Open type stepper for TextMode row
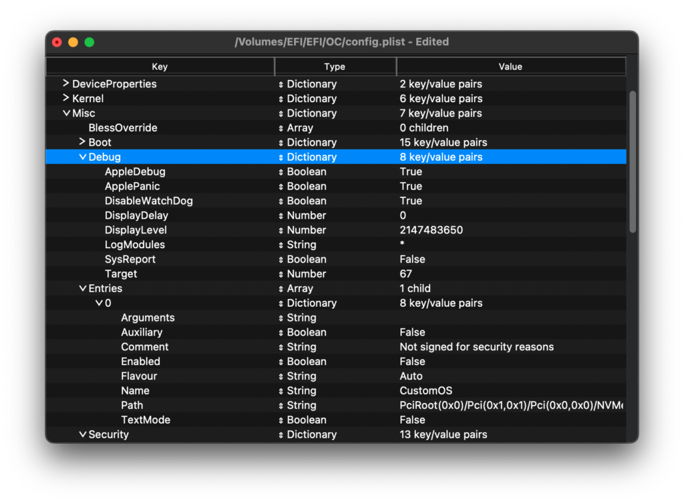This screenshot has width=684, height=503. tap(281, 420)
